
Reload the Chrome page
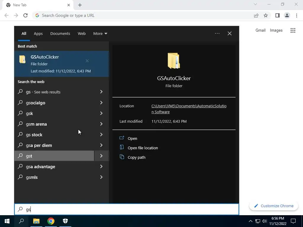[x=25, y=15]
